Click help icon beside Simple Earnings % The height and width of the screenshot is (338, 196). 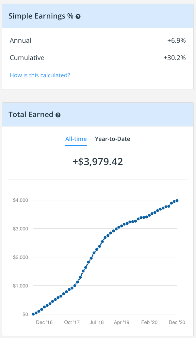(78, 16)
